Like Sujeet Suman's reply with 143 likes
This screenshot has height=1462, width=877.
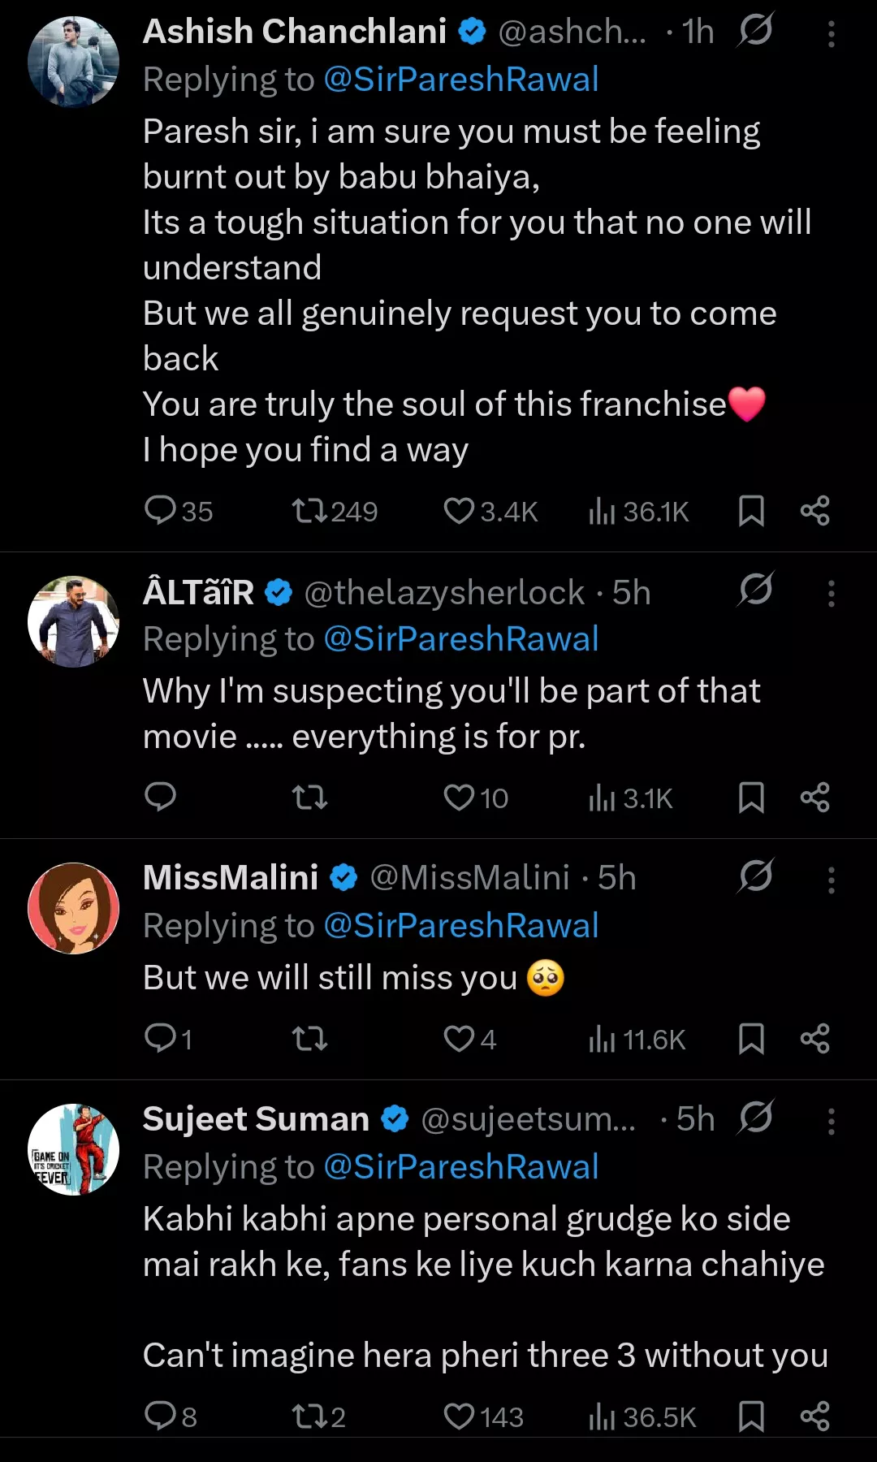(459, 1417)
